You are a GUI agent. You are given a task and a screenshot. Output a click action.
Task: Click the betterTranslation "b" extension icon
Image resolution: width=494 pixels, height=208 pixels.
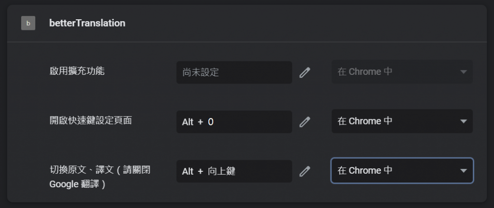tap(28, 23)
